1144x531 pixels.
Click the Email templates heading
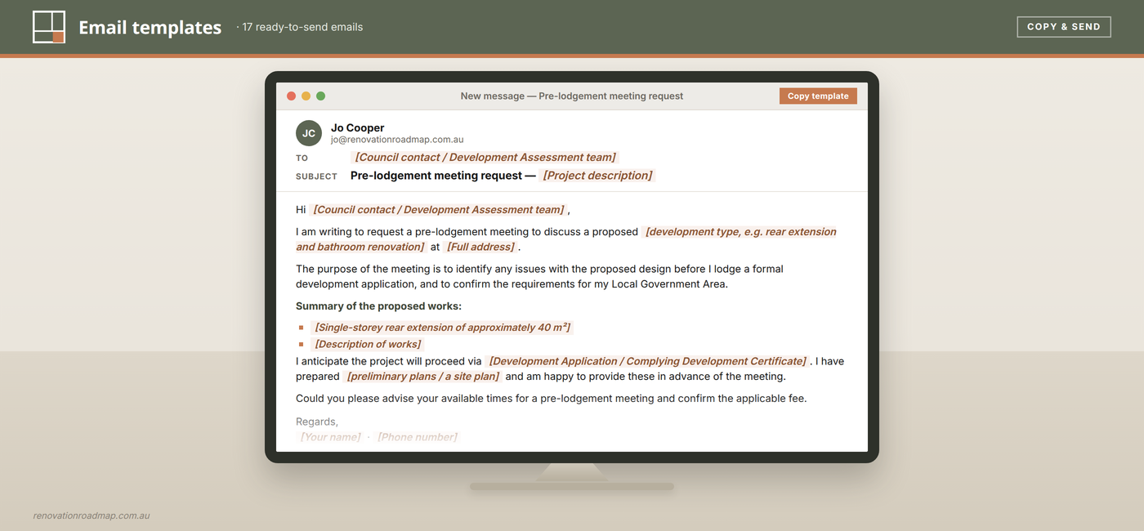click(x=150, y=27)
